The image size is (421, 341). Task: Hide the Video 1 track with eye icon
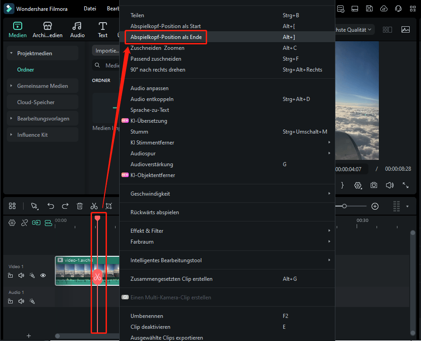(43, 275)
